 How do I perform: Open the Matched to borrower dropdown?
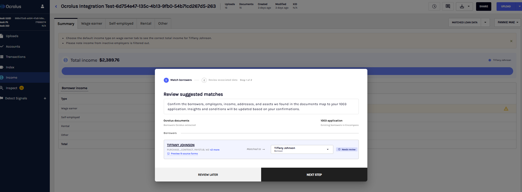(x=302, y=149)
